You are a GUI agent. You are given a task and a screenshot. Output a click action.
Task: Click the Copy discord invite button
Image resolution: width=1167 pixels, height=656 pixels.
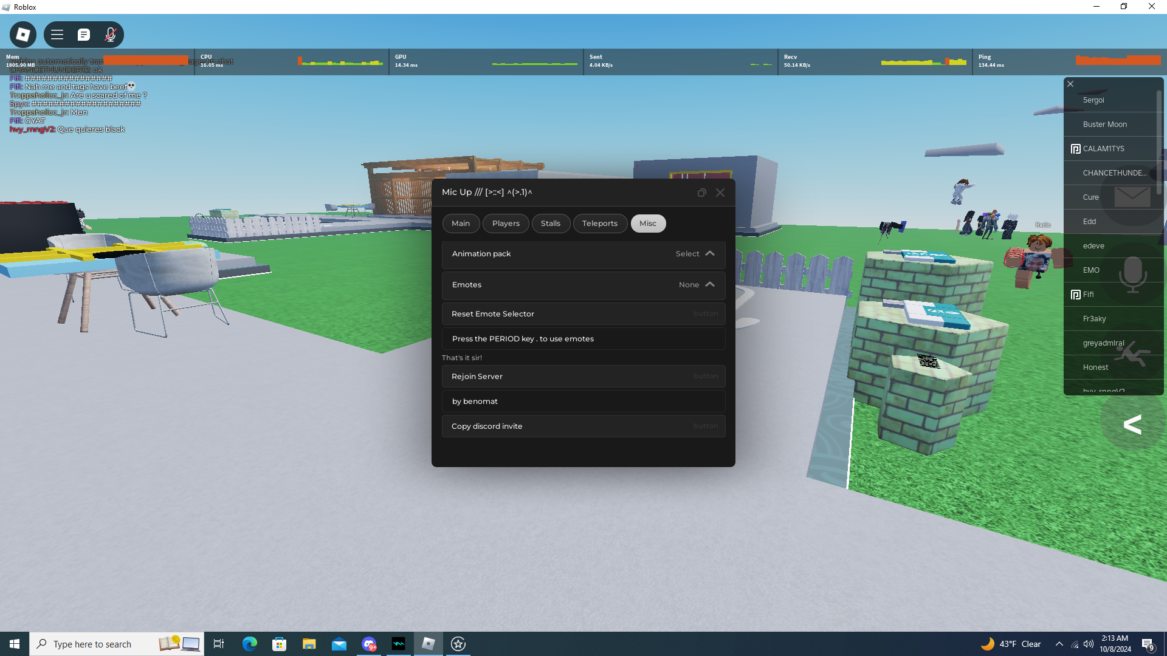click(583, 426)
